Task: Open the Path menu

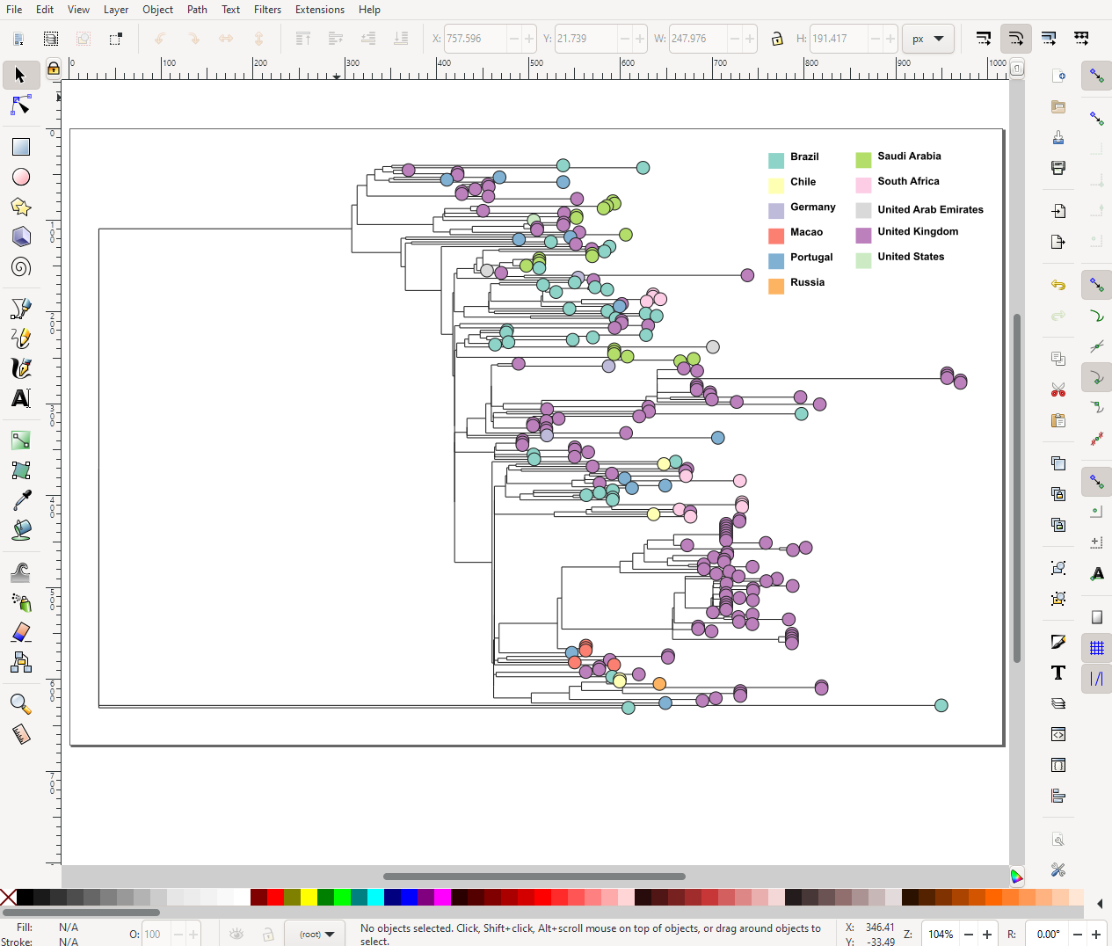Action: (197, 10)
